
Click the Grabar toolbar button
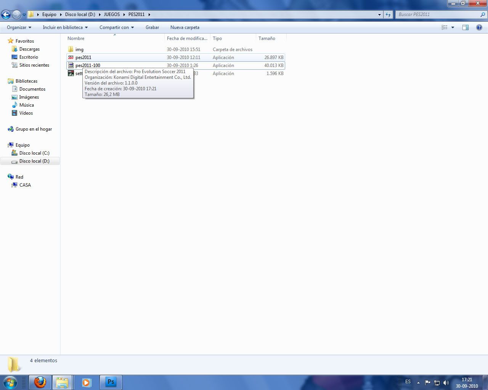tap(152, 27)
